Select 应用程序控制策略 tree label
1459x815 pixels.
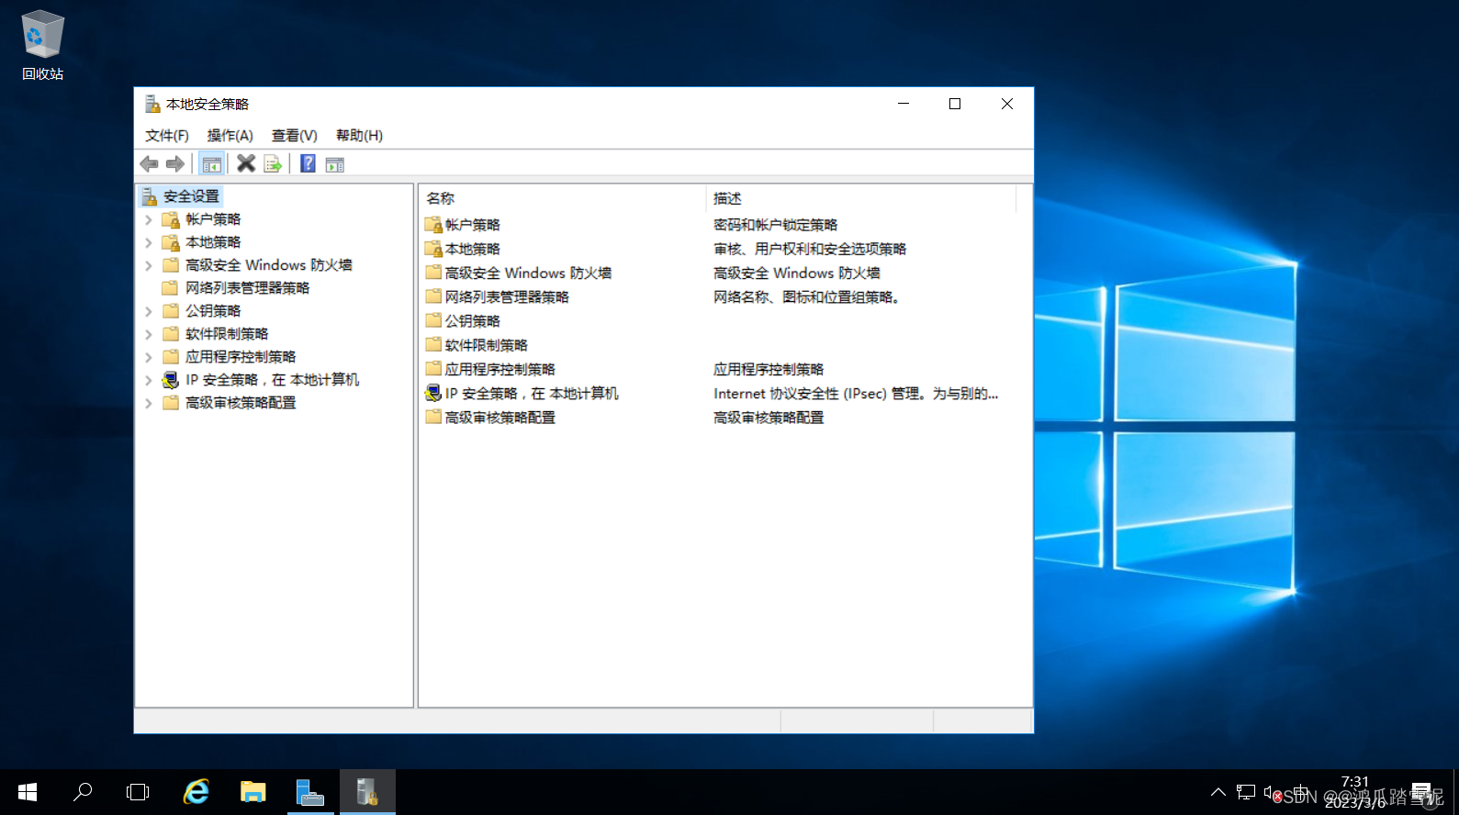point(241,357)
